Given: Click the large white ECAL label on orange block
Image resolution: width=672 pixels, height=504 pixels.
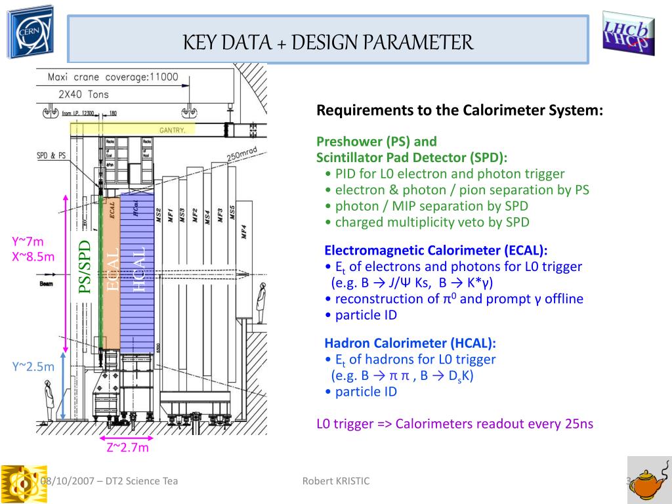Looking at the screenshot, I should click(x=112, y=270).
